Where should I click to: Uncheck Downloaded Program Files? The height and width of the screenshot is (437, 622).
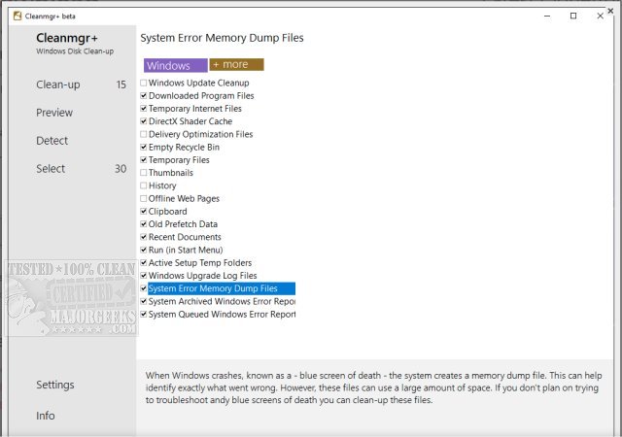[x=144, y=95]
